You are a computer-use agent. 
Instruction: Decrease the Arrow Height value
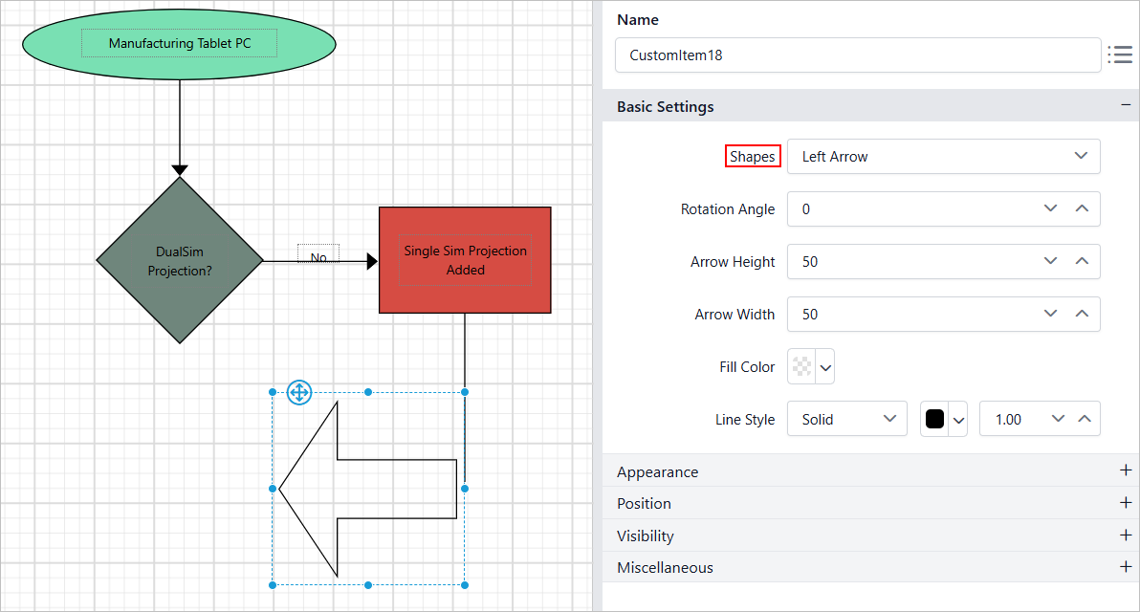1050,261
